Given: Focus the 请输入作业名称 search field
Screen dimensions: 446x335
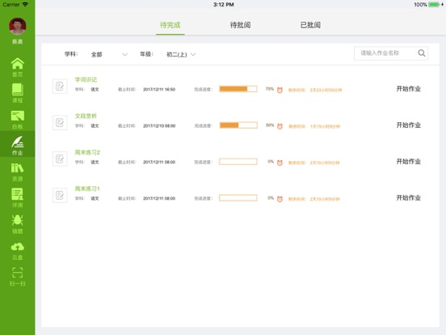Looking at the screenshot, I should 391,53.
